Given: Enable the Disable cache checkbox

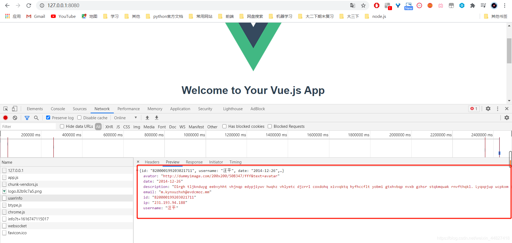Looking at the screenshot, I should (79, 117).
